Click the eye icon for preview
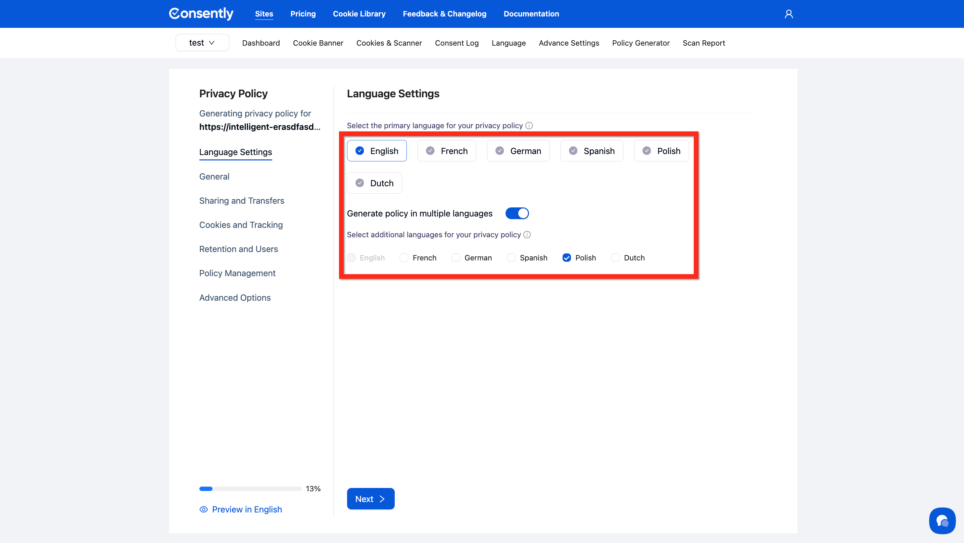Viewport: 964px width, 543px height. (204, 509)
